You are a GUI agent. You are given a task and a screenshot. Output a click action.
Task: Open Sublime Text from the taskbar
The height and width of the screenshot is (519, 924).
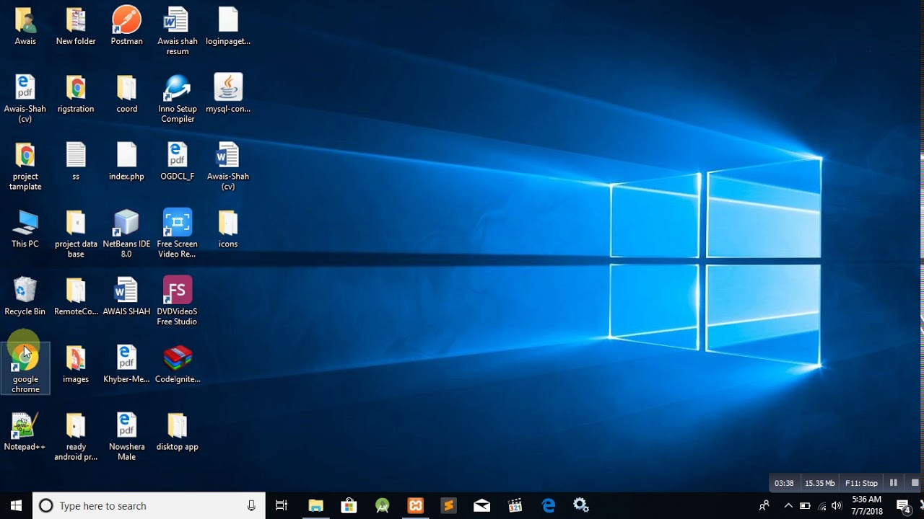point(448,505)
